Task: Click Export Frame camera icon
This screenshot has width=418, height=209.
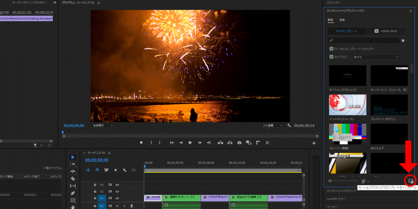Action: [239, 142]
